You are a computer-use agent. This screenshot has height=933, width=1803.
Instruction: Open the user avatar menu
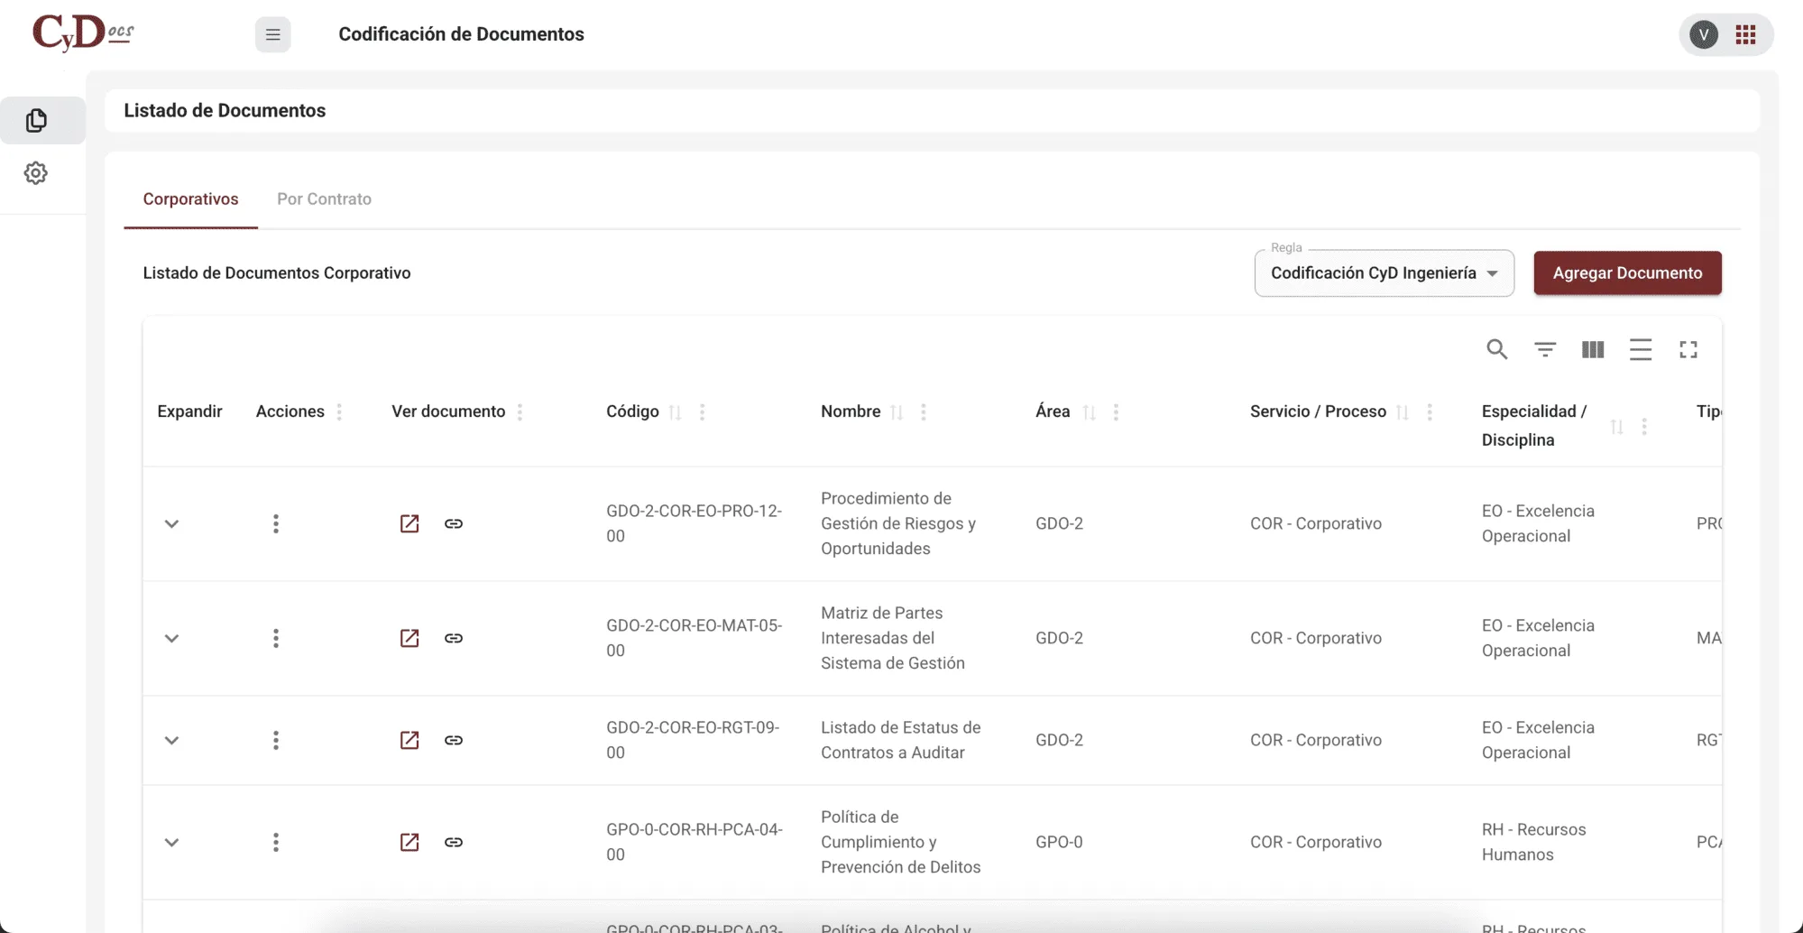click(x=1703, y=34)
